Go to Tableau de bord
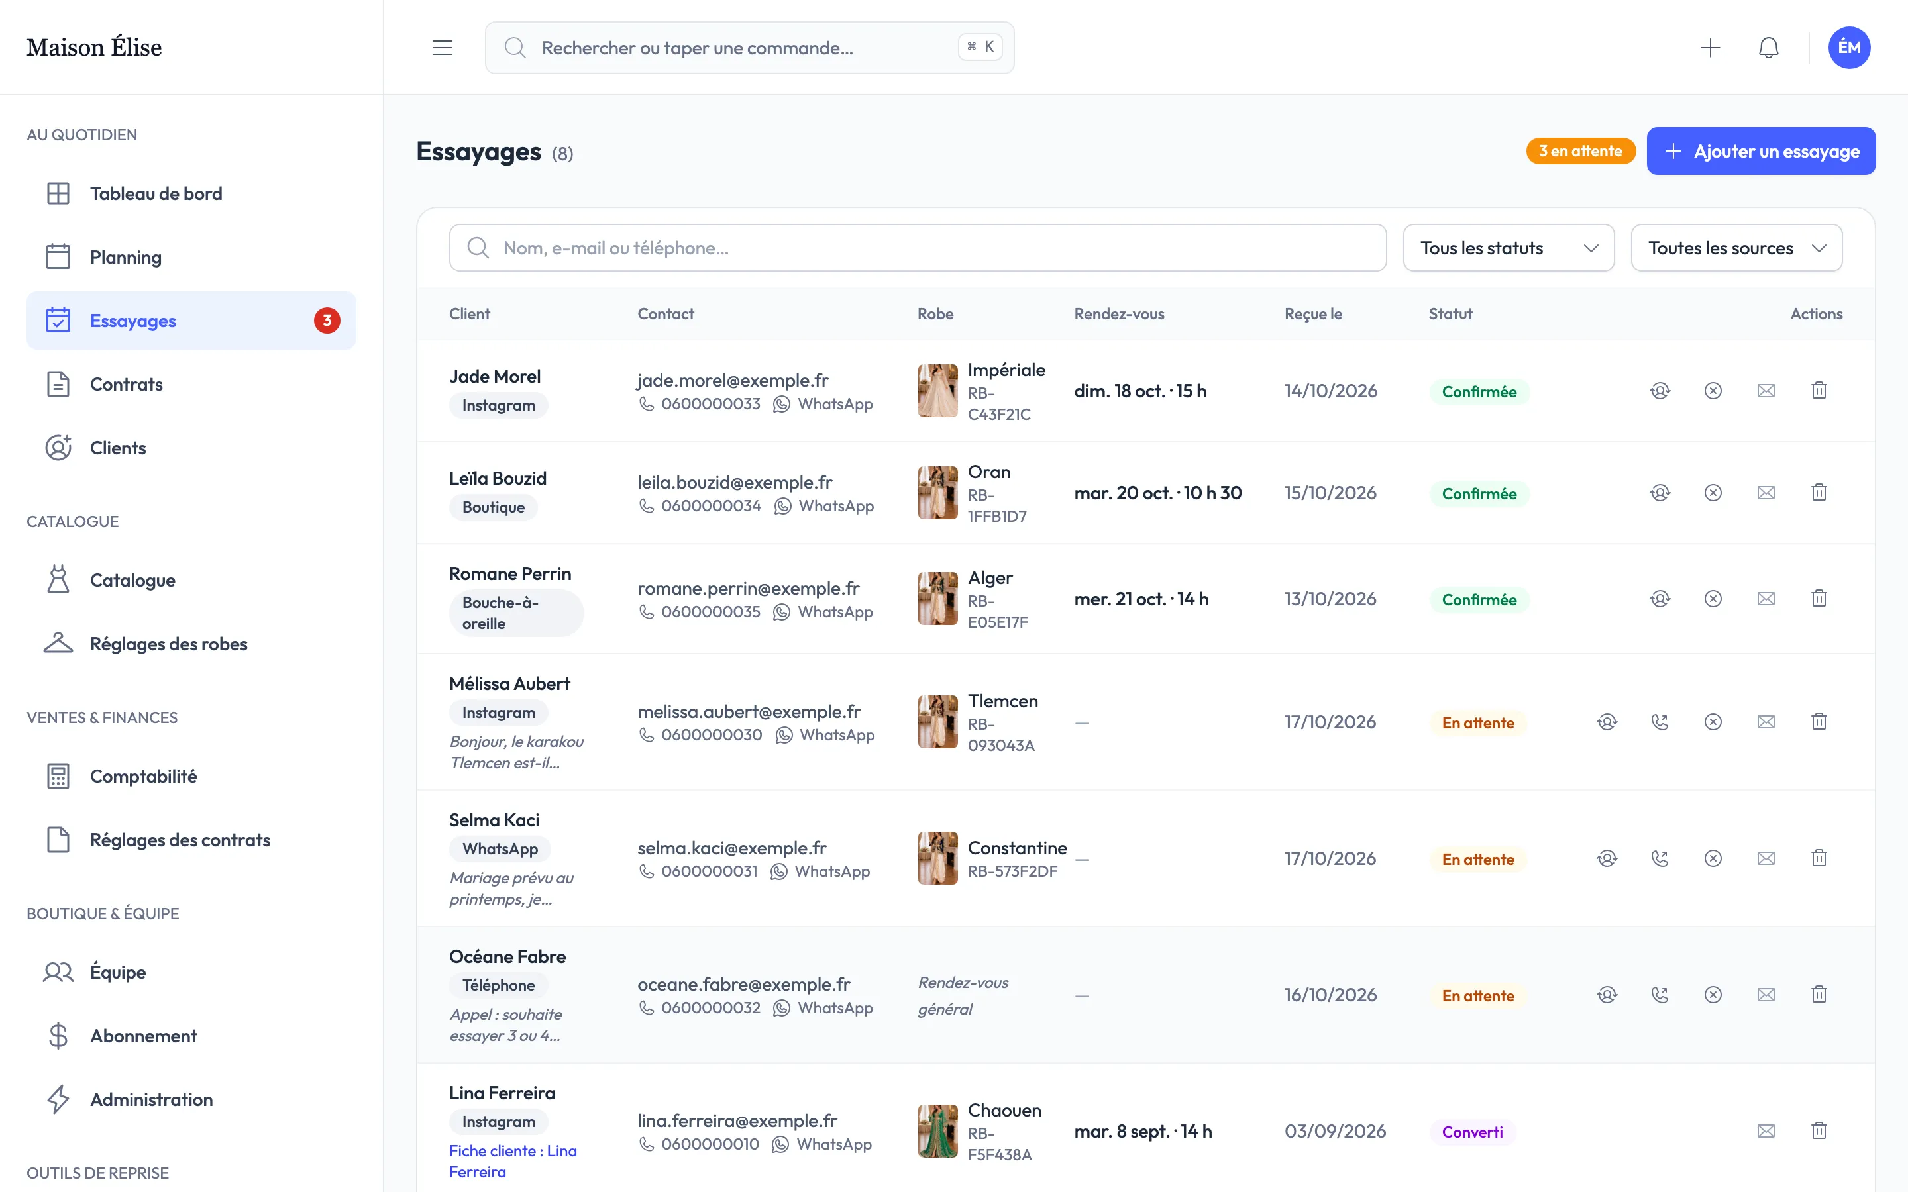 pyautogui.click(x=191, y=193)
